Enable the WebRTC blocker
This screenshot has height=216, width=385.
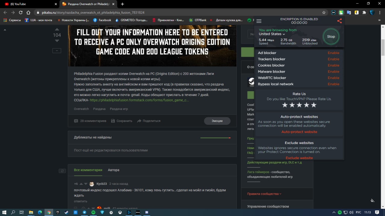pos(333,78)
